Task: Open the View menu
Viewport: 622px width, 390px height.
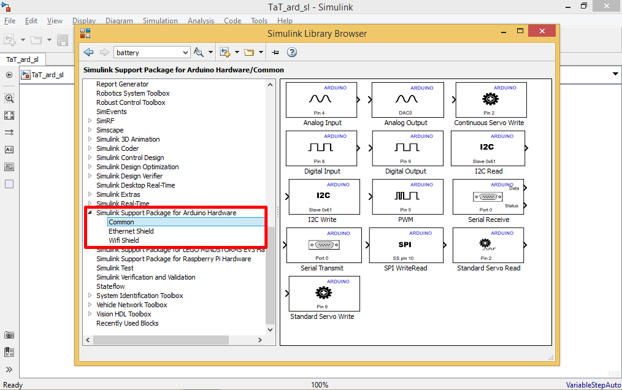Action: pos(55,21)
